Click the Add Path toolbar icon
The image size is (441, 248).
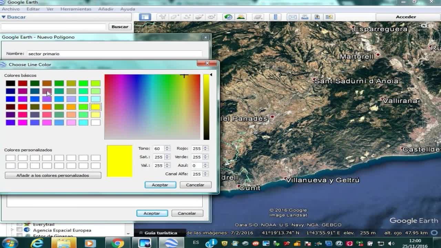pyautogui.click(x=187, y=17)
